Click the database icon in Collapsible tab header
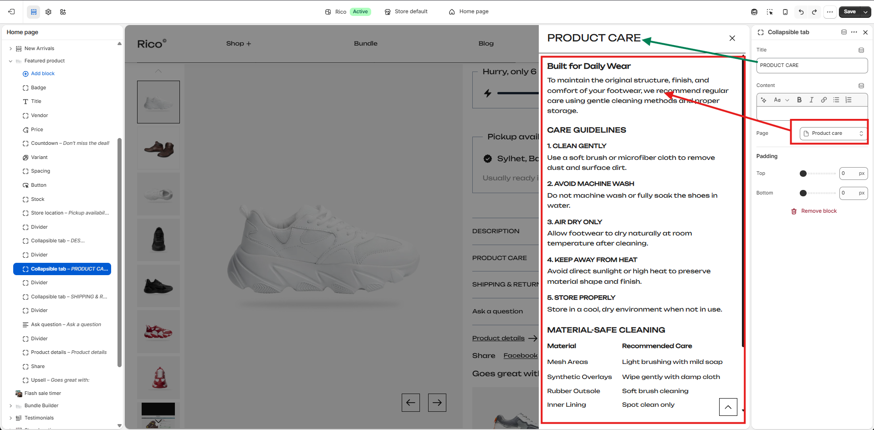Viewport: 874px width, 430px height. click(x=844, y=32)
